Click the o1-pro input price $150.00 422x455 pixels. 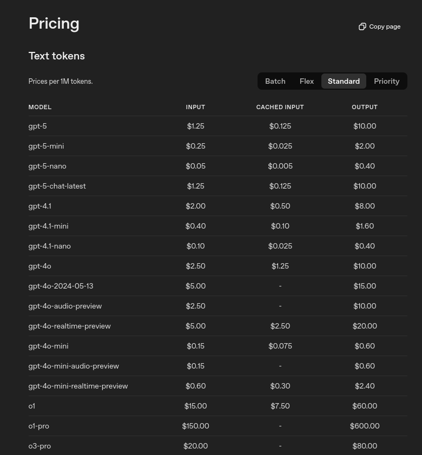pyautogui.click(x=195, y=426)
